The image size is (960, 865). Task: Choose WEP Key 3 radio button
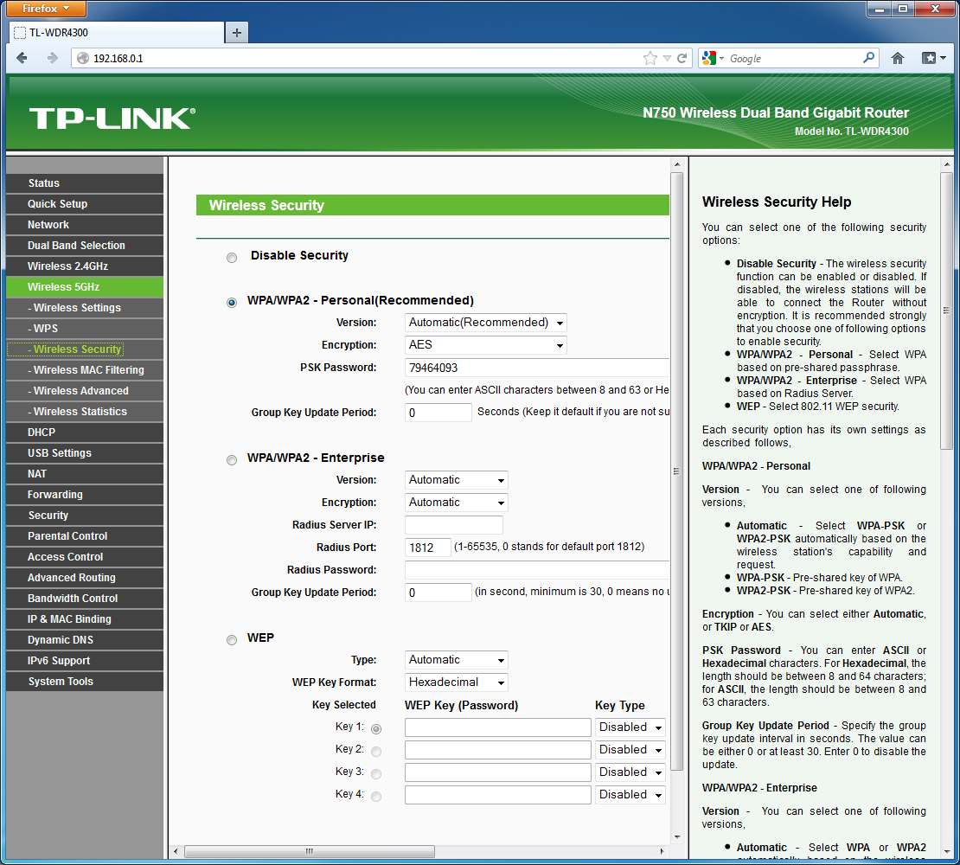[376, 774]
